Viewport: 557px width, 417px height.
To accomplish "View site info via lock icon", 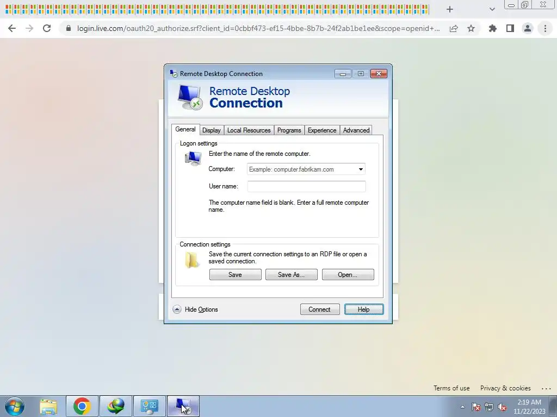I will pyautogui.click(x=69, y=28).
